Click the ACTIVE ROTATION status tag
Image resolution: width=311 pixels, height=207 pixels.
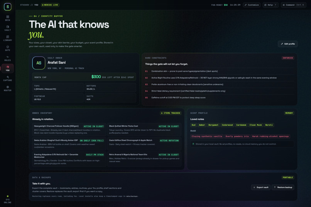click(x=169, y=141)
